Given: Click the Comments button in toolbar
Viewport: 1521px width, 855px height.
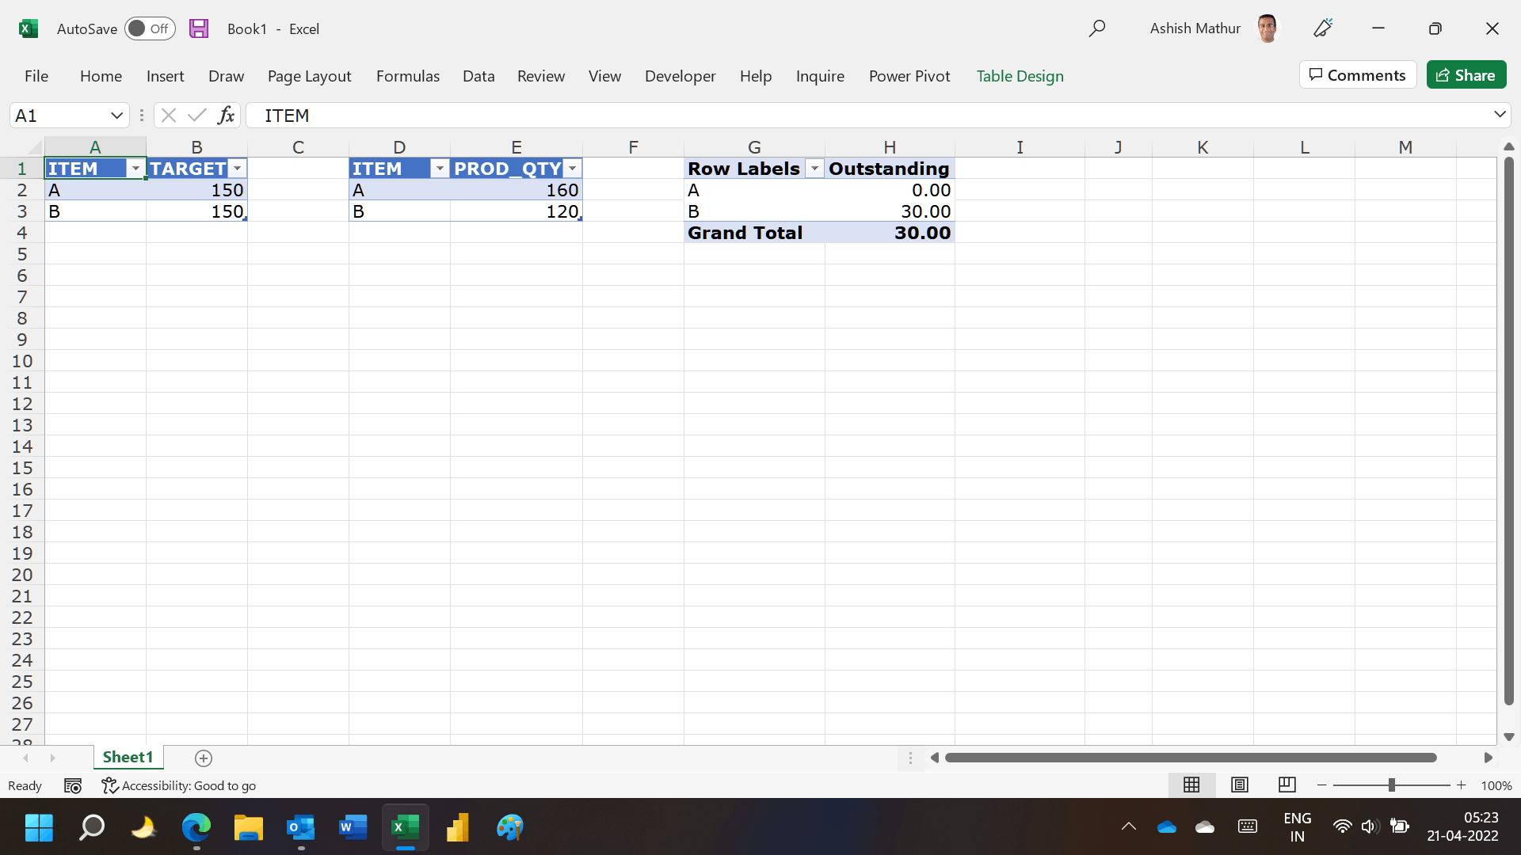Looking at the screenshot, I should 1357,75.
